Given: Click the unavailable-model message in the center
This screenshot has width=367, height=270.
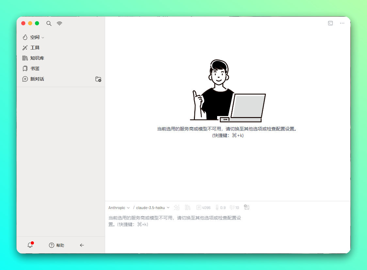Looking at the screenshot, I should coord(227,132).
